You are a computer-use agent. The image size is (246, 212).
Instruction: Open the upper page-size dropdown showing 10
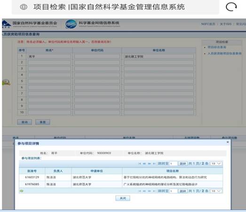click(216, 164)
